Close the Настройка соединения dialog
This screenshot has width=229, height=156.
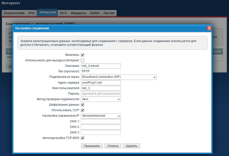[x=209, y=28]
